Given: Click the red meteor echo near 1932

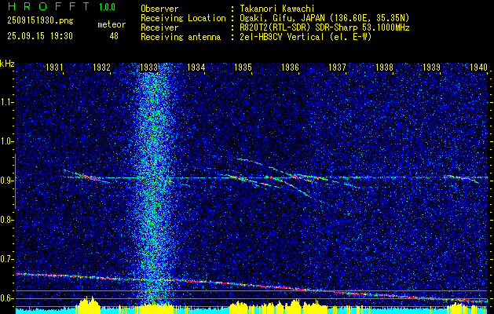Looking at the screenshot, I should (x=87, y=177).
